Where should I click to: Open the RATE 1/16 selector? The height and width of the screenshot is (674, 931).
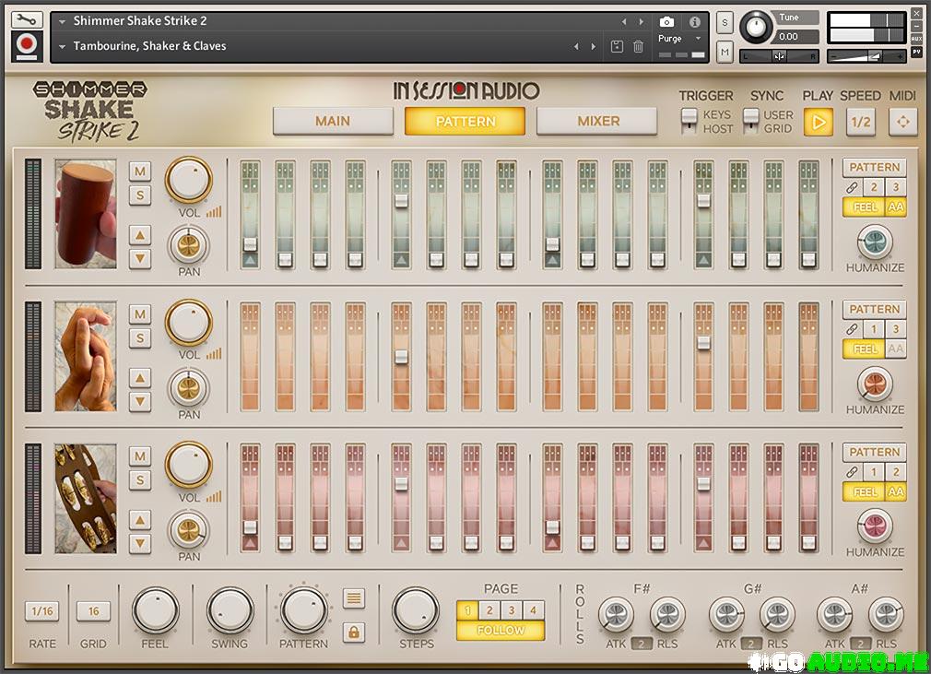coord(42,611)
